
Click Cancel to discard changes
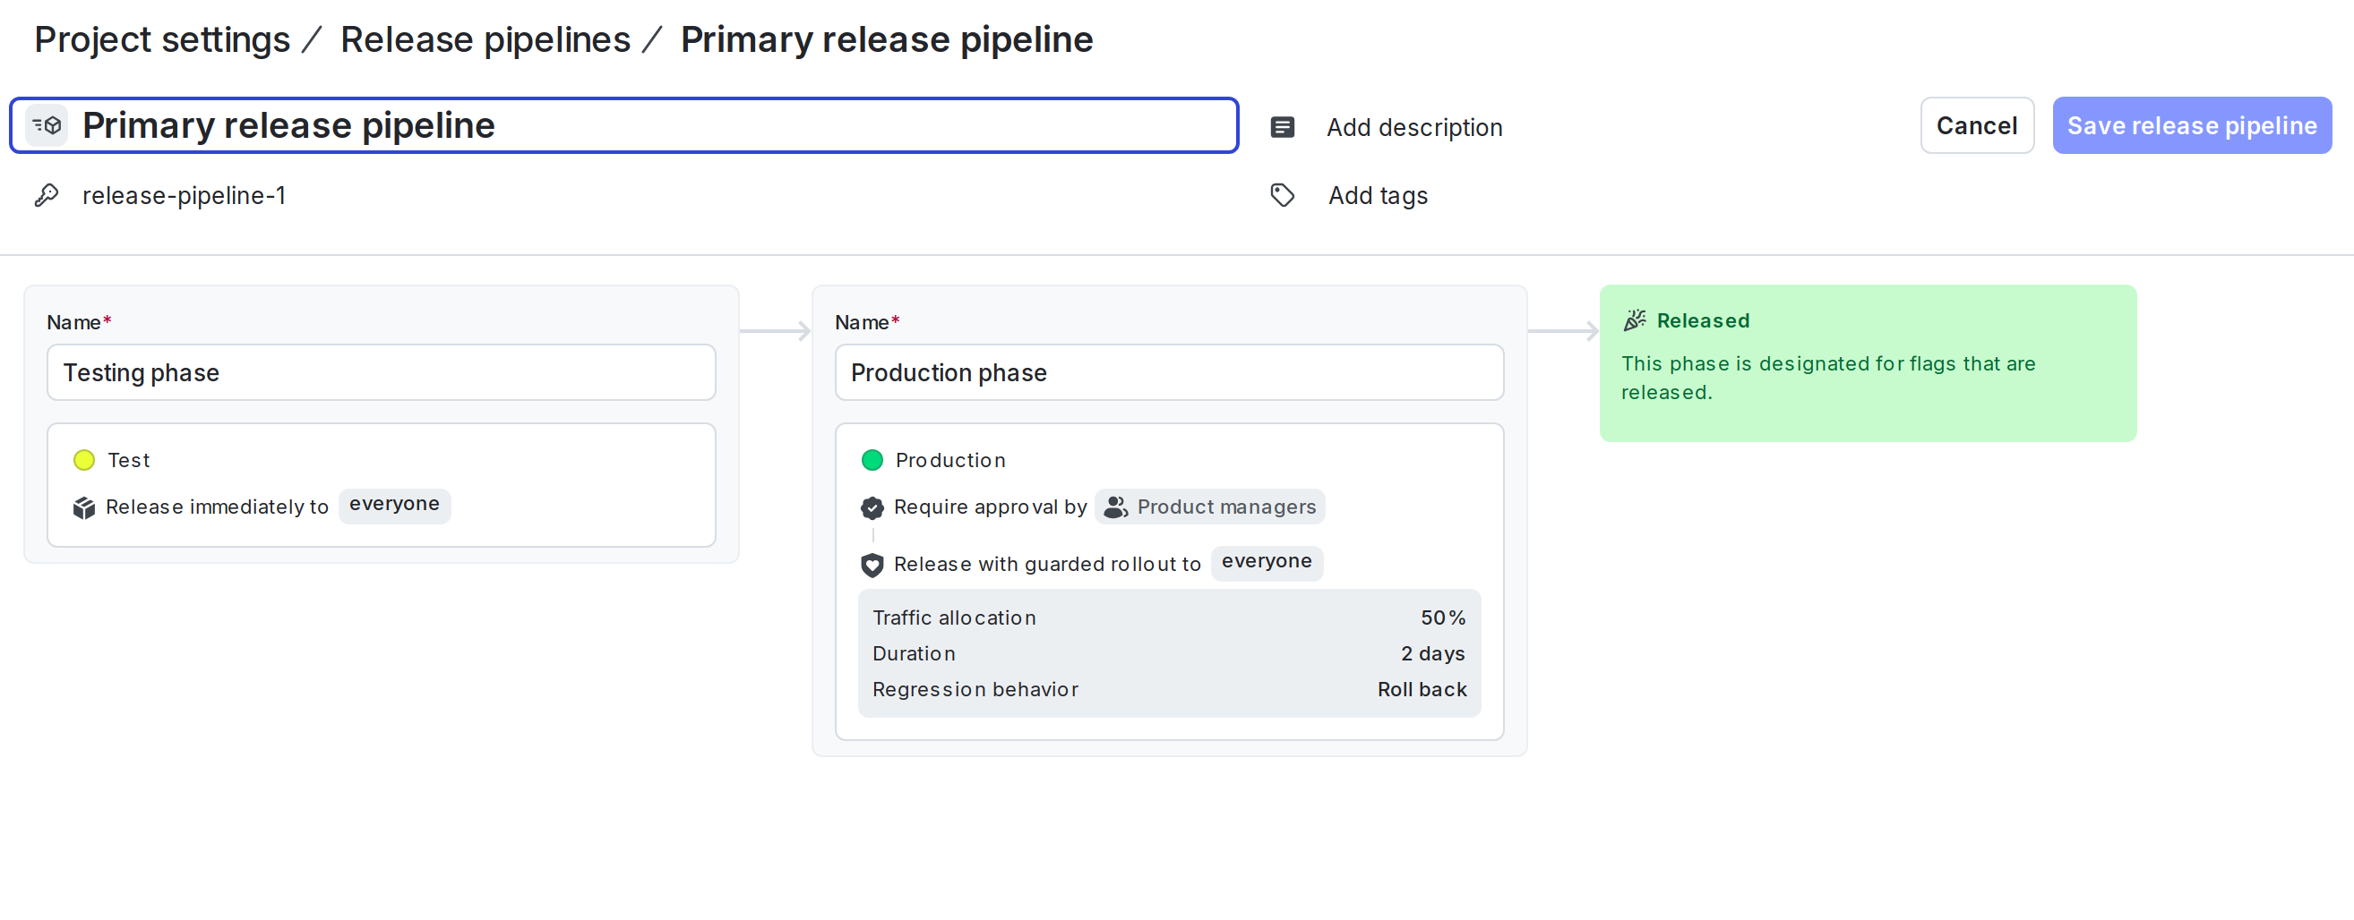coord(1977,125)
